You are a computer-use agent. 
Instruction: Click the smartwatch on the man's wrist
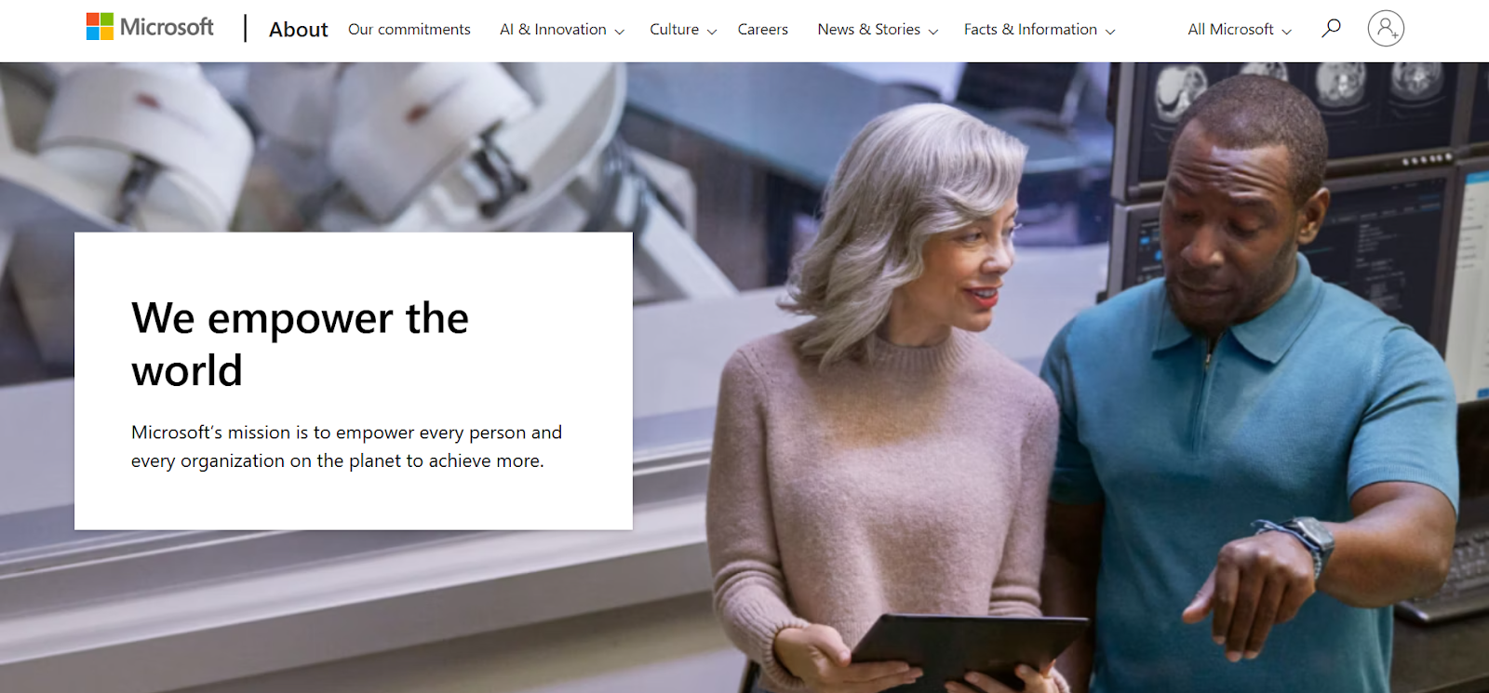1308,540
